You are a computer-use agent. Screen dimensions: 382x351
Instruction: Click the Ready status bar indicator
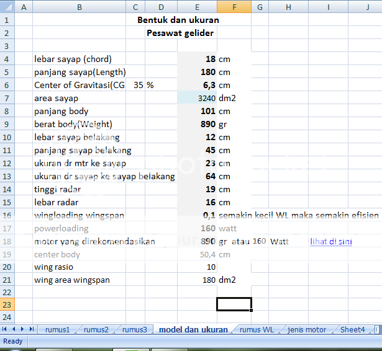point(12,341)
